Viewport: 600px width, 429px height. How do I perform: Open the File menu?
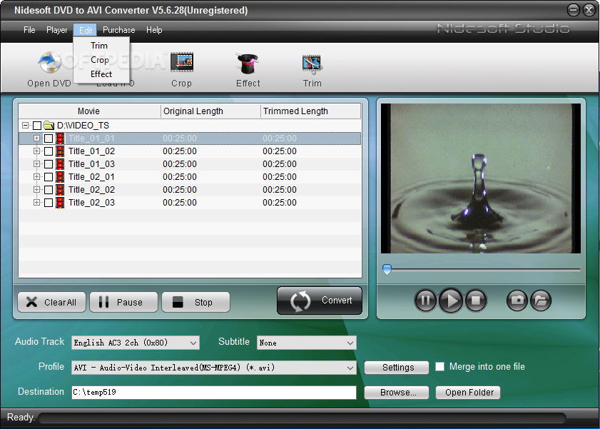[29, 30]
